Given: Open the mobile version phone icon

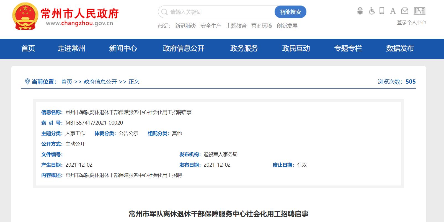Looking at the screenshot, I should (382, 11).
